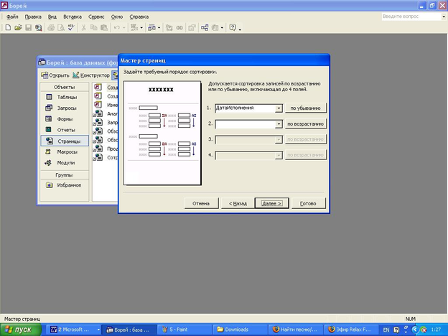Select Макросы in the objects panel
The width and height of the screenshot is (448, 336).
point(66,151)
